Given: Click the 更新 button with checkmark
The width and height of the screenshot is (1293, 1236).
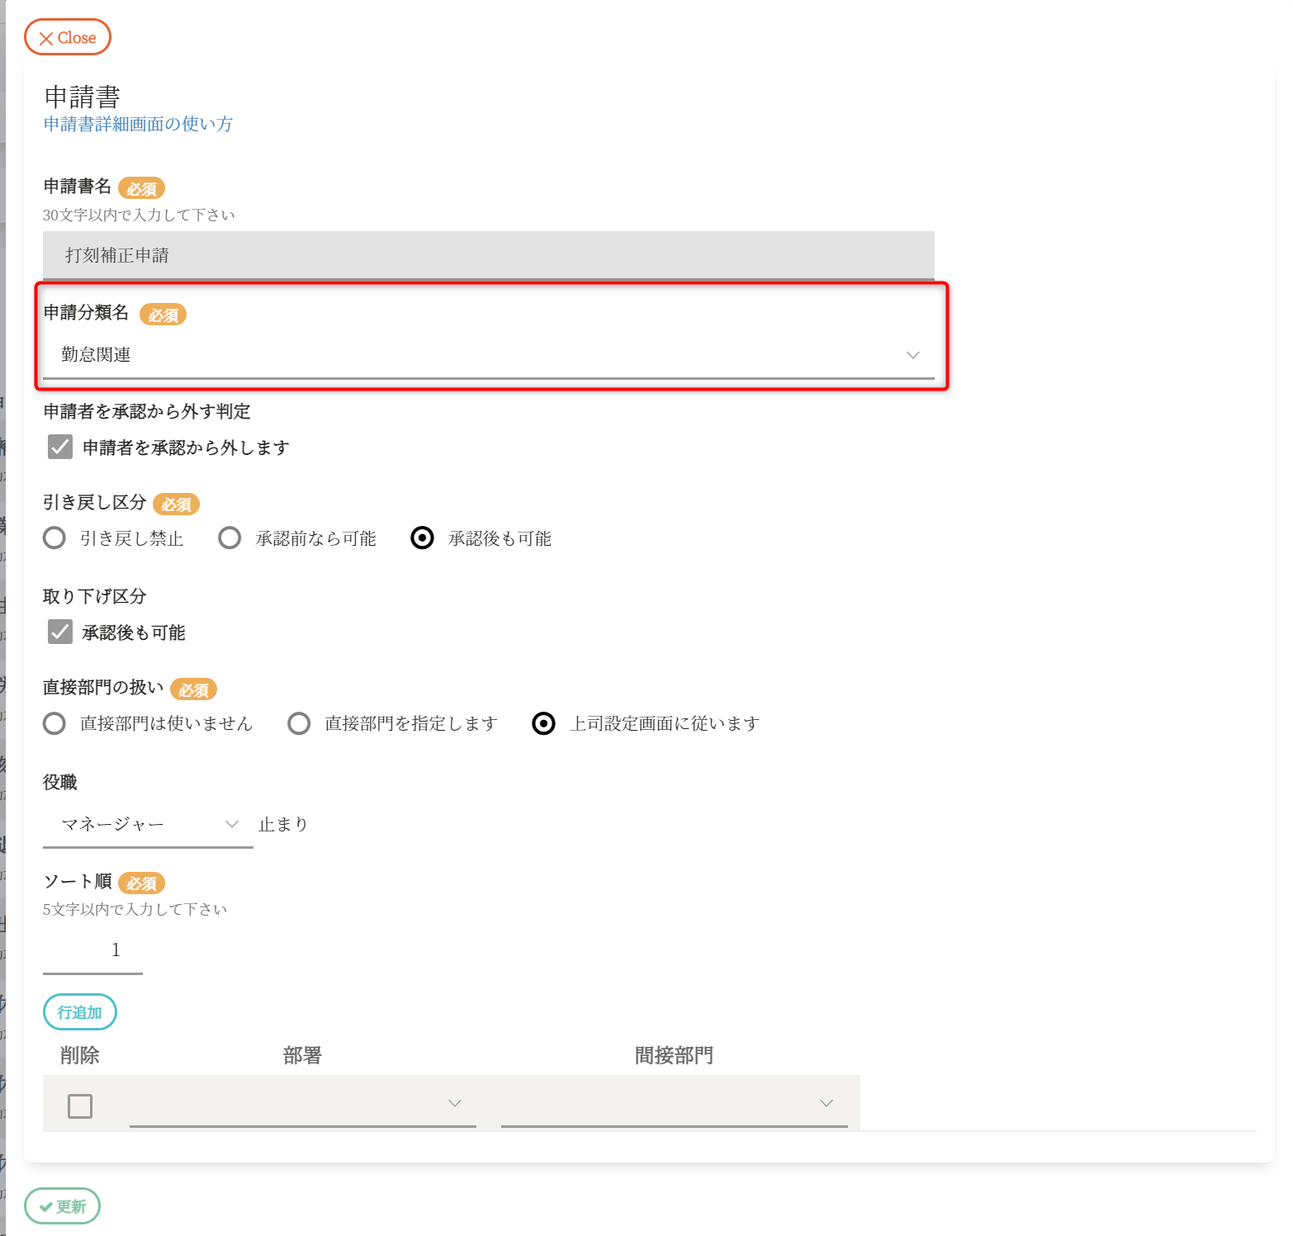Looking at the screenshot, I should 63,1206.
